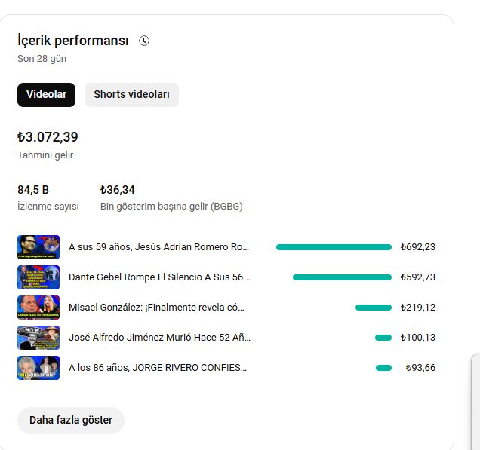This screenshot has height=450, width=480.
Task: Open the Misael González video thumbnail
Action: (x=38, y=308)
